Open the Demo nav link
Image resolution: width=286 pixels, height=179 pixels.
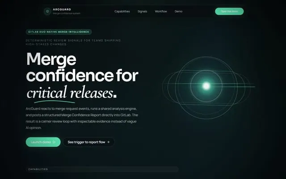click(178, 11)
